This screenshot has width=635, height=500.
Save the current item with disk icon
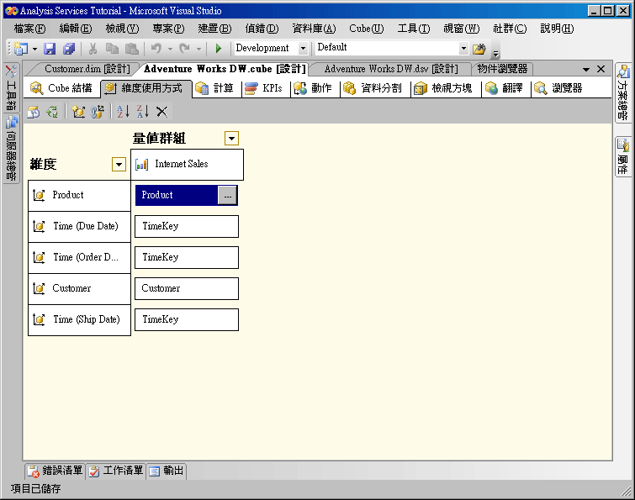point(50,49)
